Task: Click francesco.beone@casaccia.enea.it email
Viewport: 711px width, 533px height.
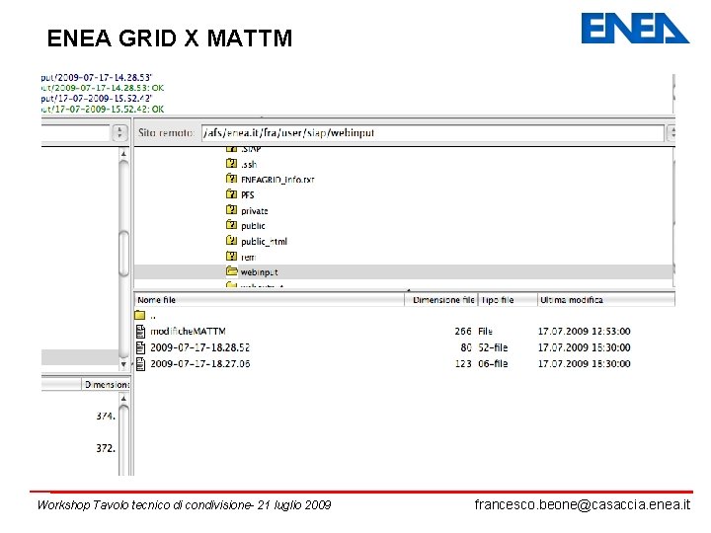Action: tap(583, 504)
